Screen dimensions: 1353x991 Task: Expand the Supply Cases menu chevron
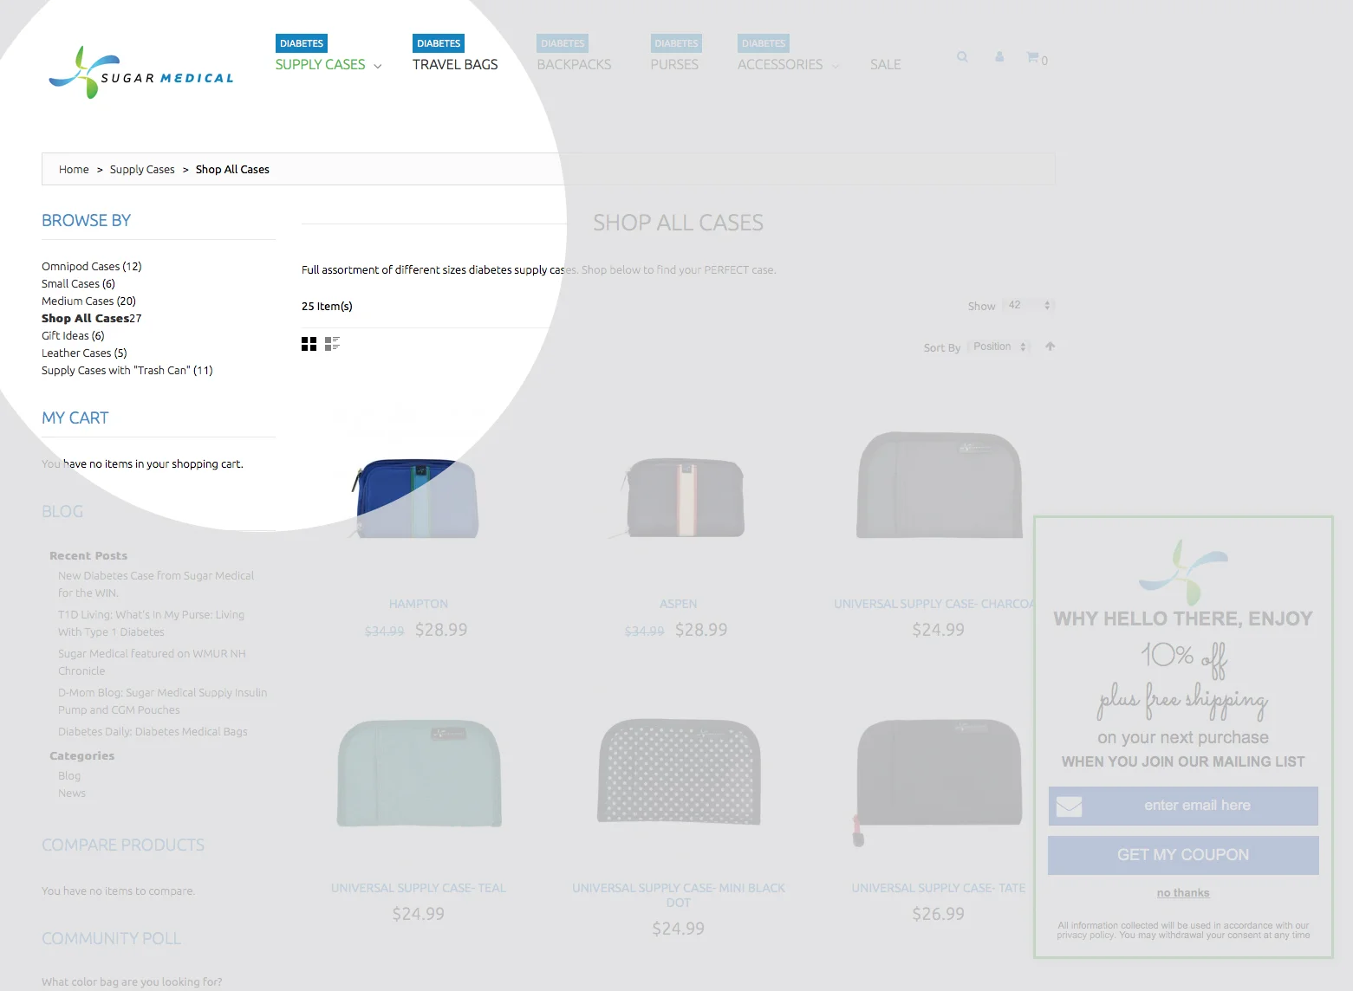(x=378, y=66)
